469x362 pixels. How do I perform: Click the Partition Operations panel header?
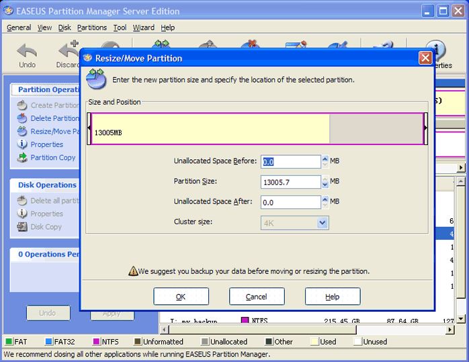click(x=46, y=90)
